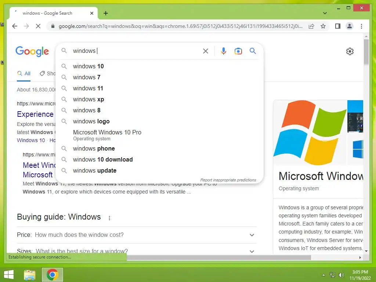Switch to the All results tab

tap(24, 73)
